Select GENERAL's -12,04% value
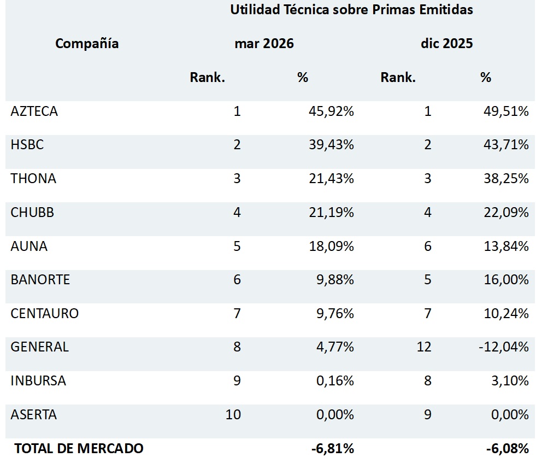Viewport: 536px width, 463px height. [504, 347]
